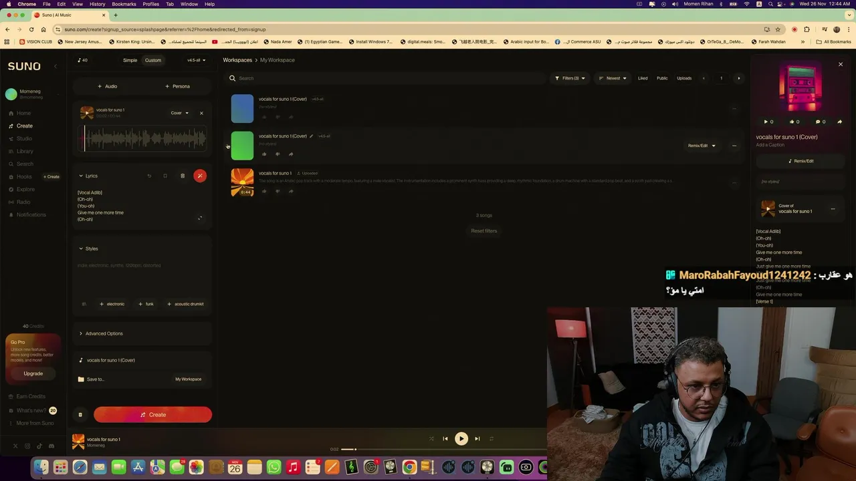Open comments count in right details panel
Image resolution: width=856 pixels, height=481 pixels.
821,122
